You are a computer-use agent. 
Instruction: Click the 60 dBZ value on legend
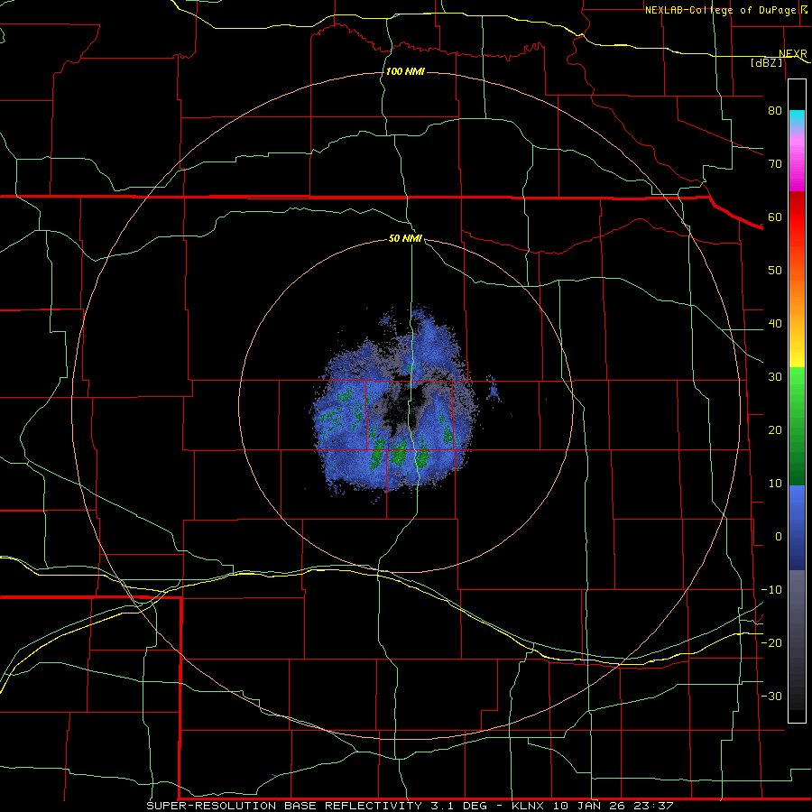775,217
